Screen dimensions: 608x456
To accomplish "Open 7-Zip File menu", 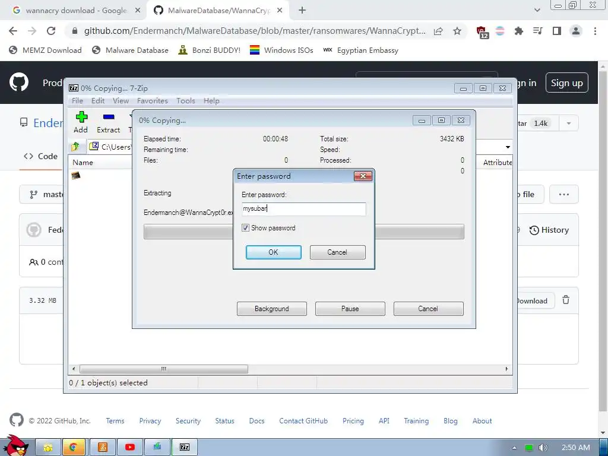I will click(x=77, y=101).
